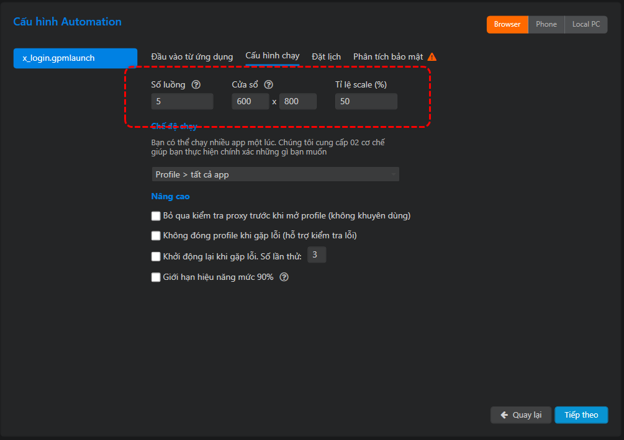Click the Tiếp theo button
This screenshot has height=440, width=624.
tap(581, 415)
